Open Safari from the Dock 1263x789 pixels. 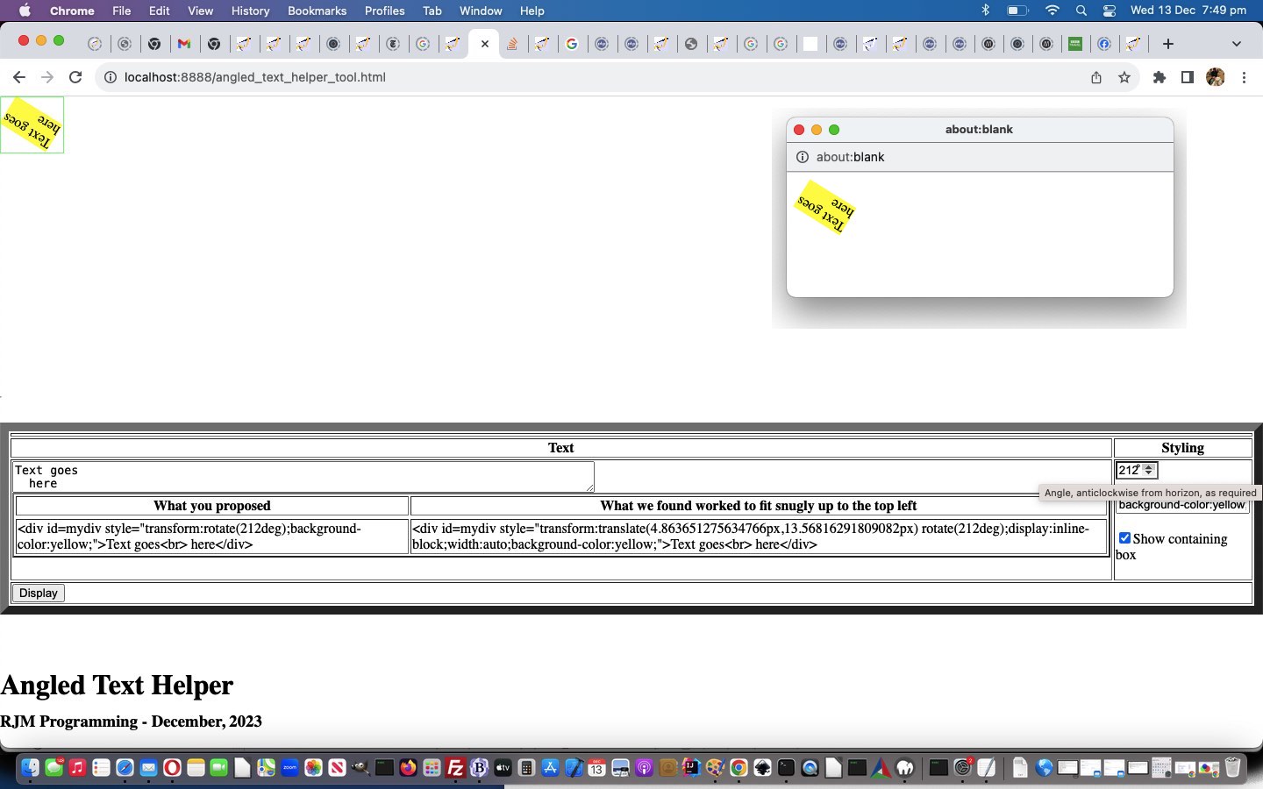coord(125,768)
